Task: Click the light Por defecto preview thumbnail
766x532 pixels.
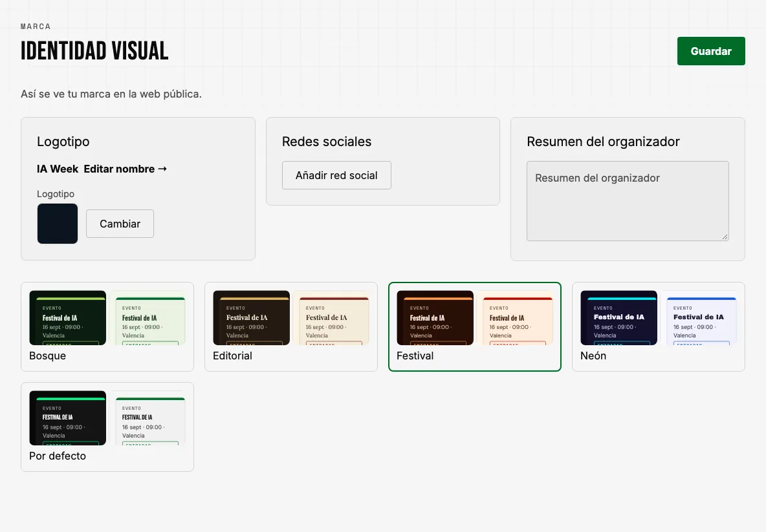Action: (147, 418)
